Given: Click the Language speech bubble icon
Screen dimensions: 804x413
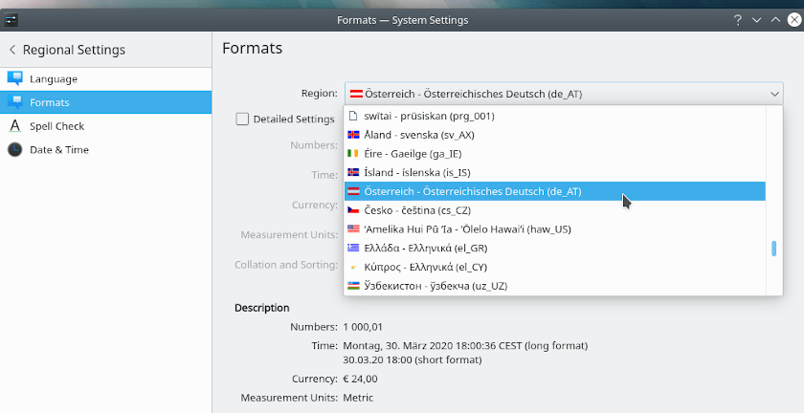Looking at the screenshot, I should [x=15, y=78].
